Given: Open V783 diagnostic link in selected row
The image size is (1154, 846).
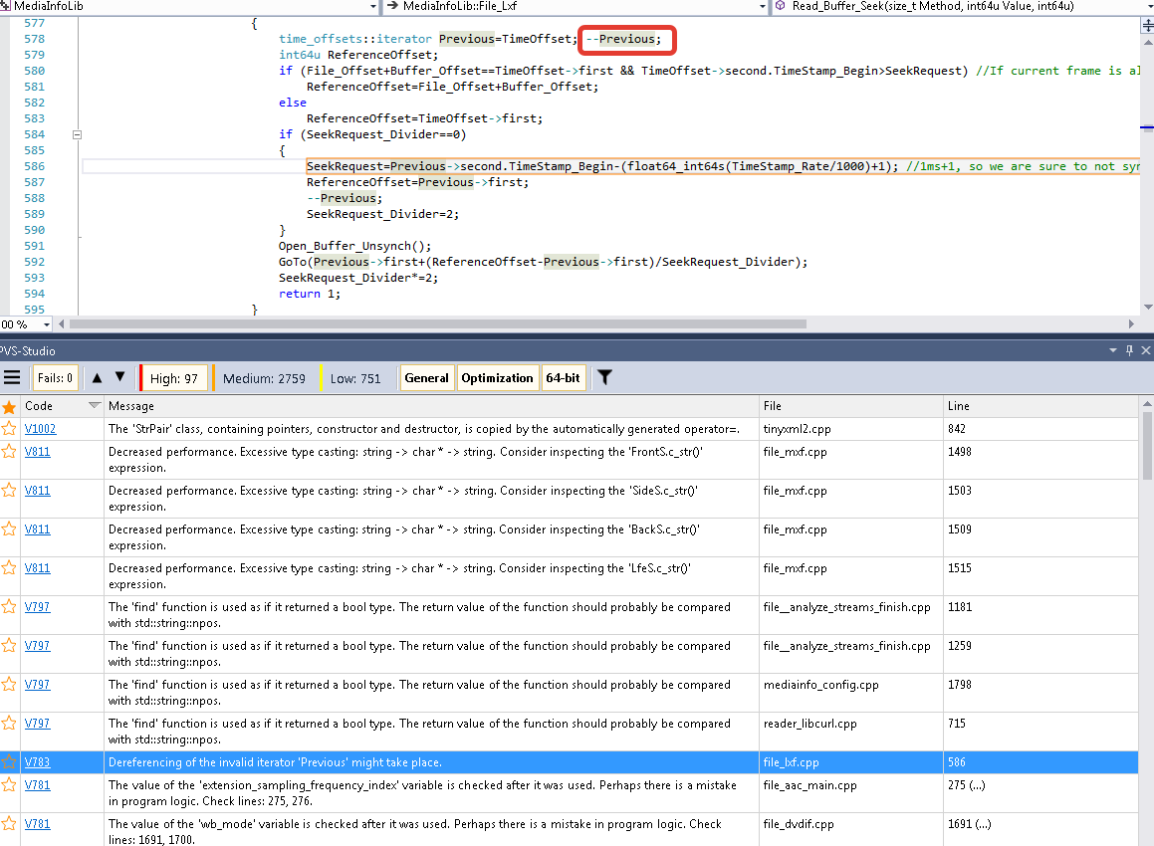Looking at the screenshot, I should coord(38,762).
